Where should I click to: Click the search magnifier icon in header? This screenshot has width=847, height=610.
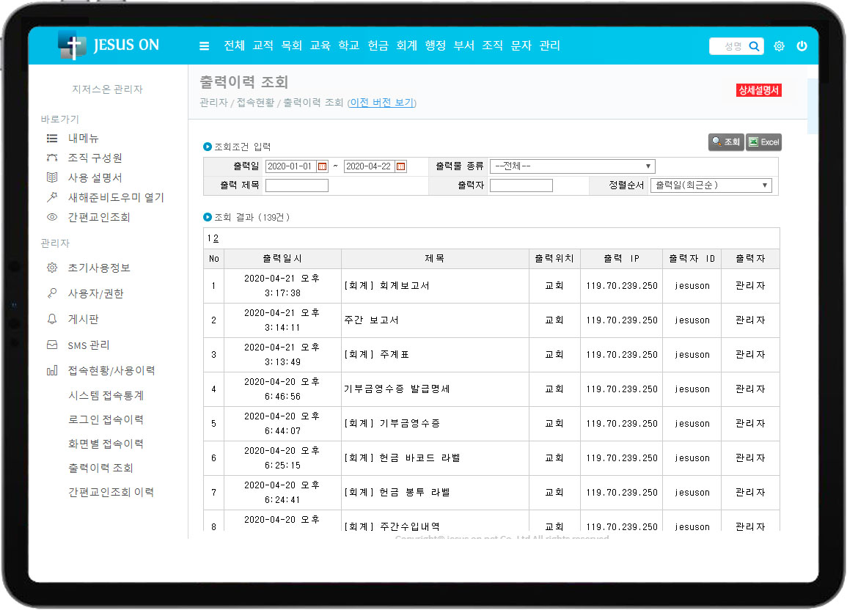click(754, 46)
